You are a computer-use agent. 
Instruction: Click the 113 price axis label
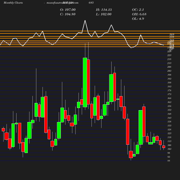pos(169,141)
